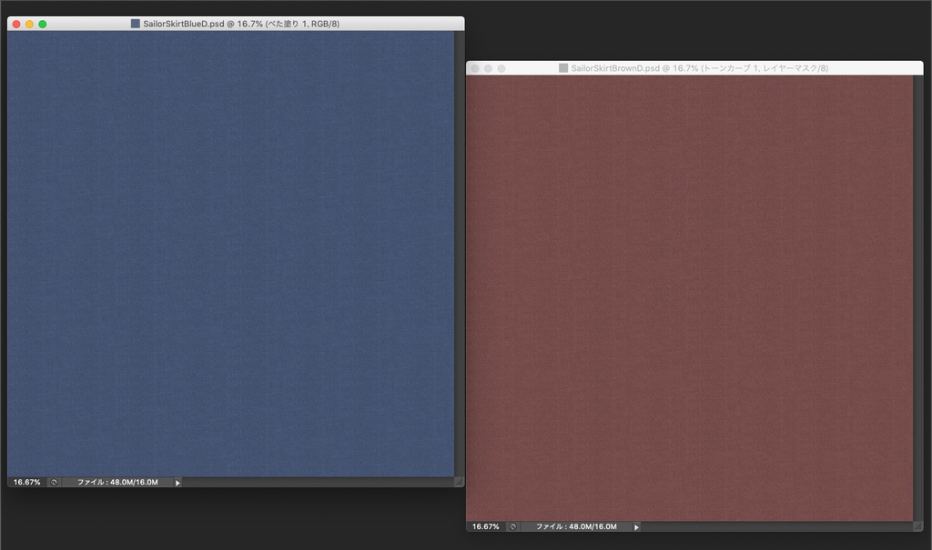Maximize the SailorSkirtBlueD.psd window with green button
This screenshot has width=932, height=550.
click(43, 25)
